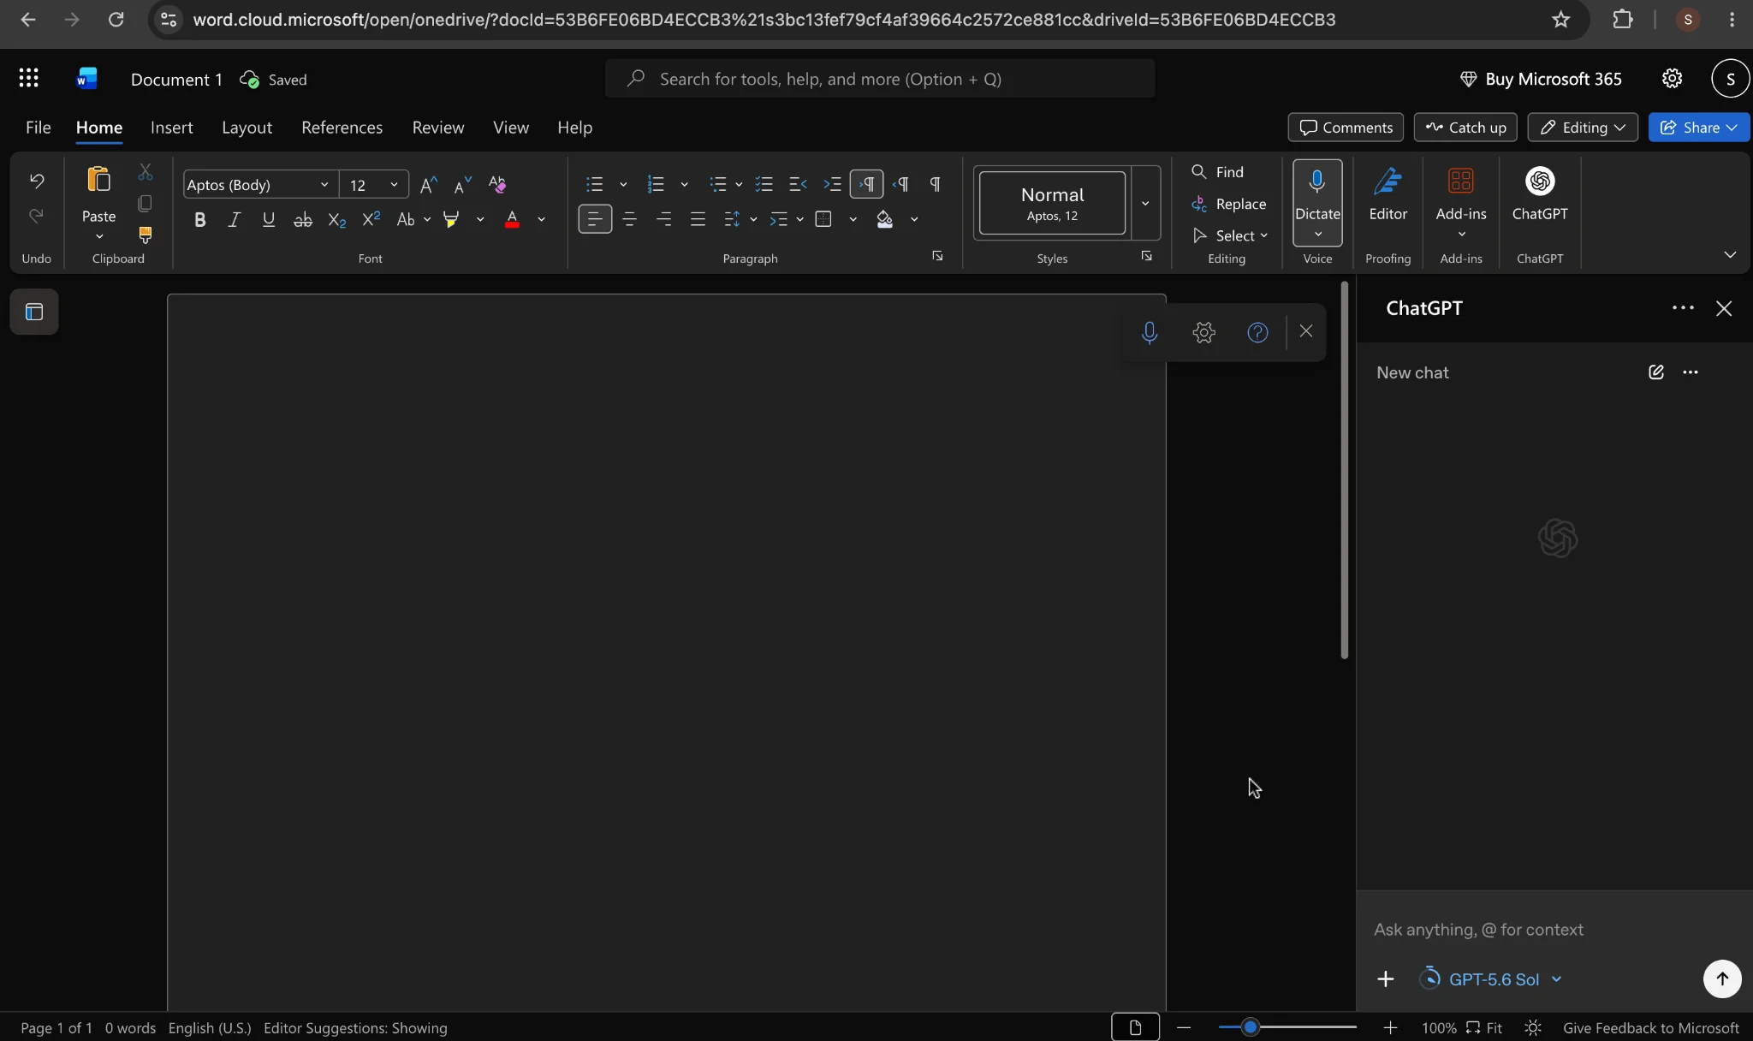
Task: Open the ChatGPT add-in from ribbon
Action: click(x=1540, y=195)
